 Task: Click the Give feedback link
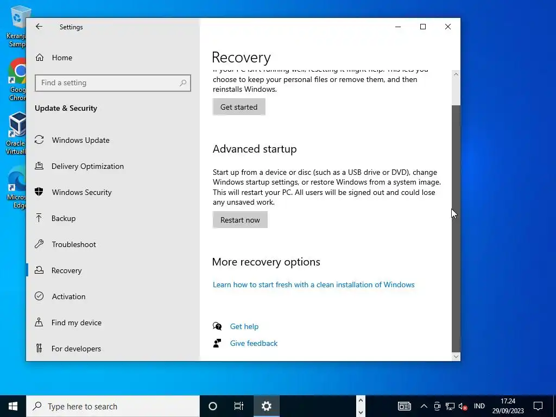(x=254, y=343)
